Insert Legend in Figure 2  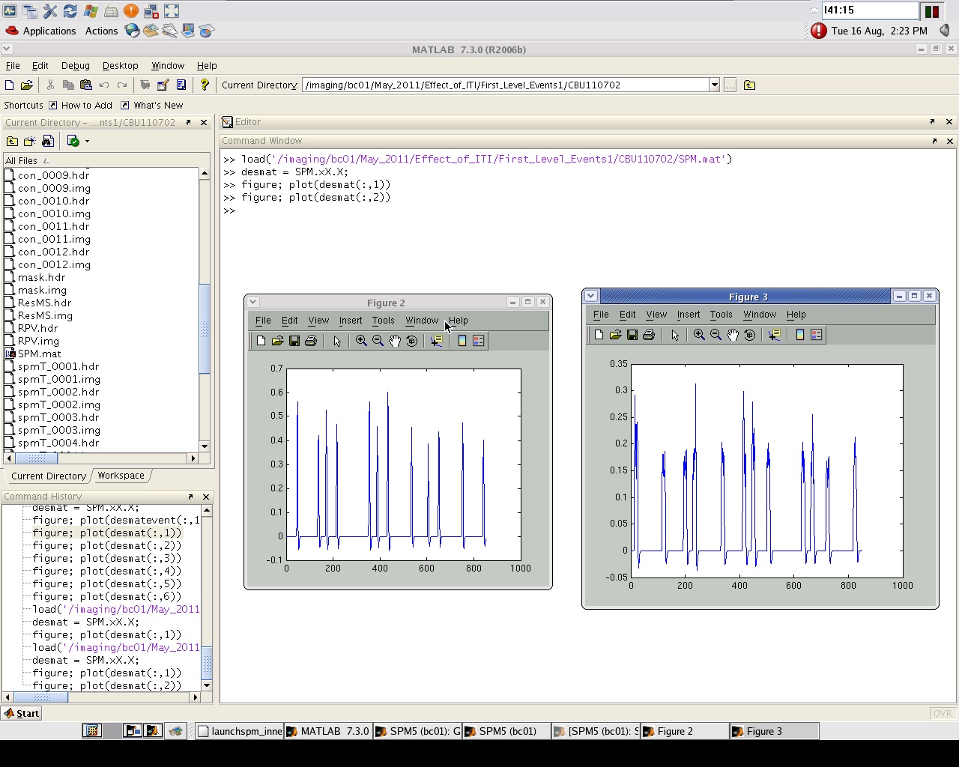(x=478, y=341)
